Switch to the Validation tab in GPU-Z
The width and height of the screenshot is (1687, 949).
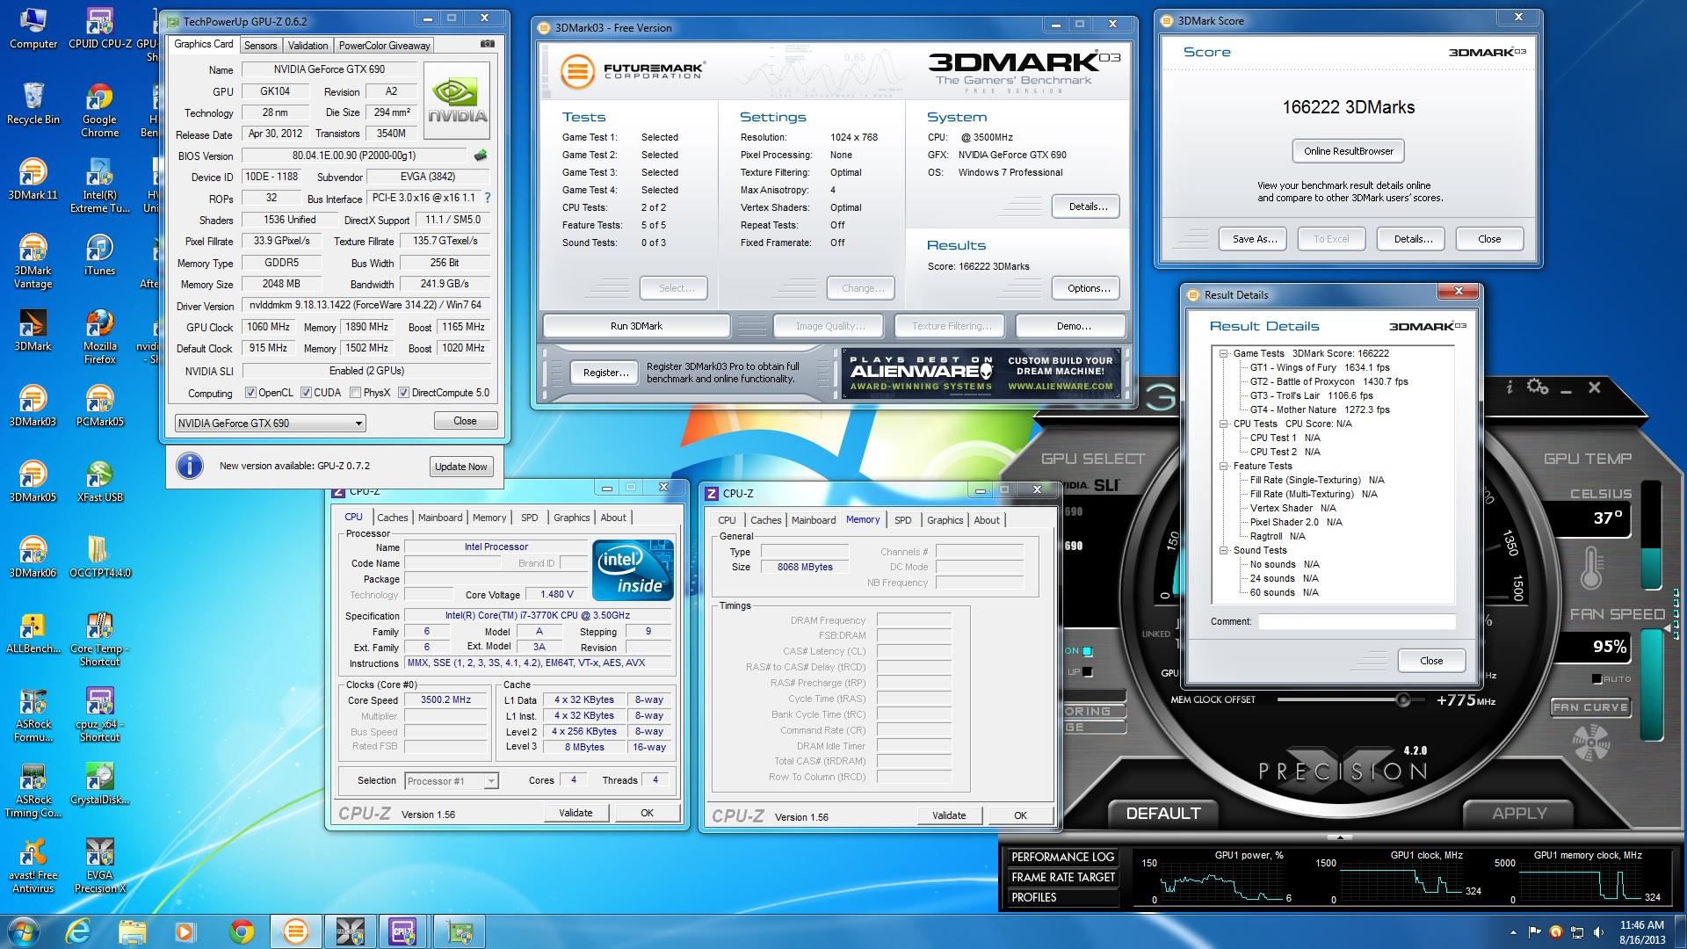(x=308, y=46)
